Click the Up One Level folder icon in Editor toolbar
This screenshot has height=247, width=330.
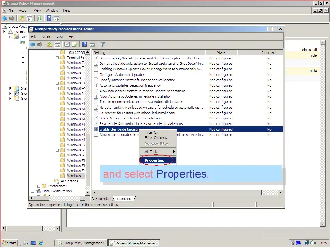pyautogui.click(x=49, y=45)
